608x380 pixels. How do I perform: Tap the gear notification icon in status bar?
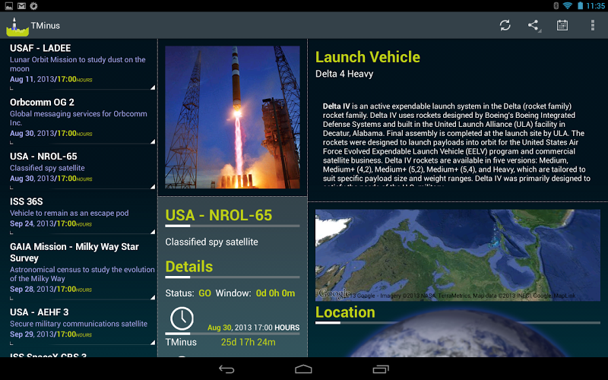pyautogui.click(x=33, y=6)
